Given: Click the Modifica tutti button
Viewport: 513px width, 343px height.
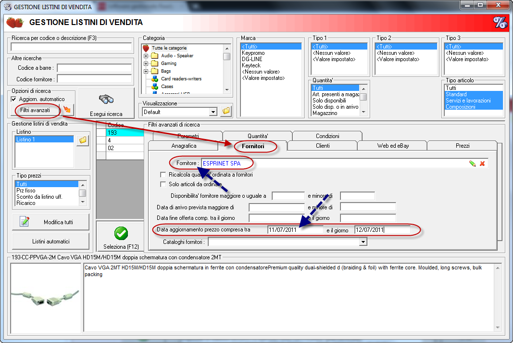Looking at the screenshot, I should tap(50, 222).
